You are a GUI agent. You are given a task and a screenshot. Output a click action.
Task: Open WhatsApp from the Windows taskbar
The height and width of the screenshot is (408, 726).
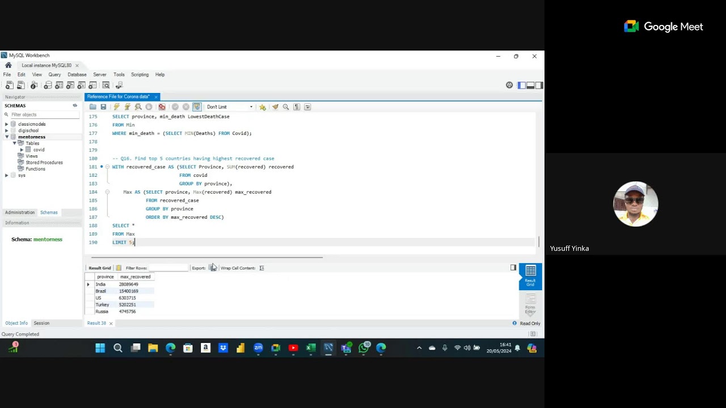(x=364, y=348)
